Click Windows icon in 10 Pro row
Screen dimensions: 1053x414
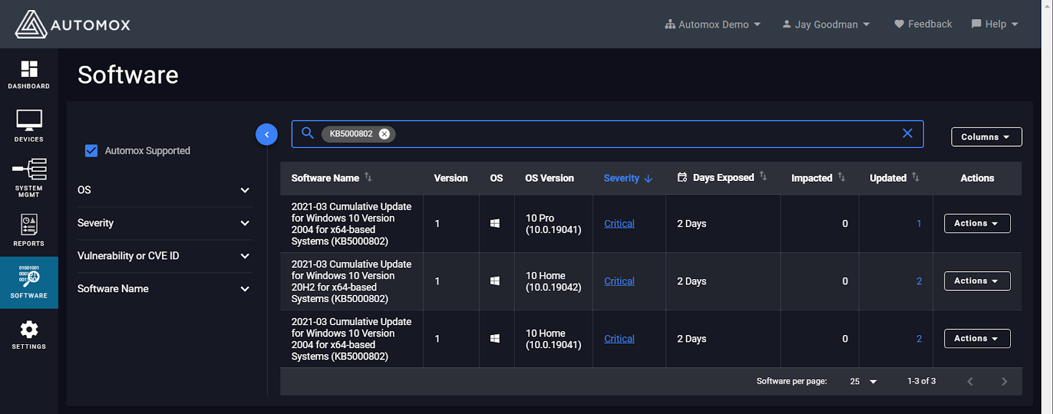click(x=495, y=224)
